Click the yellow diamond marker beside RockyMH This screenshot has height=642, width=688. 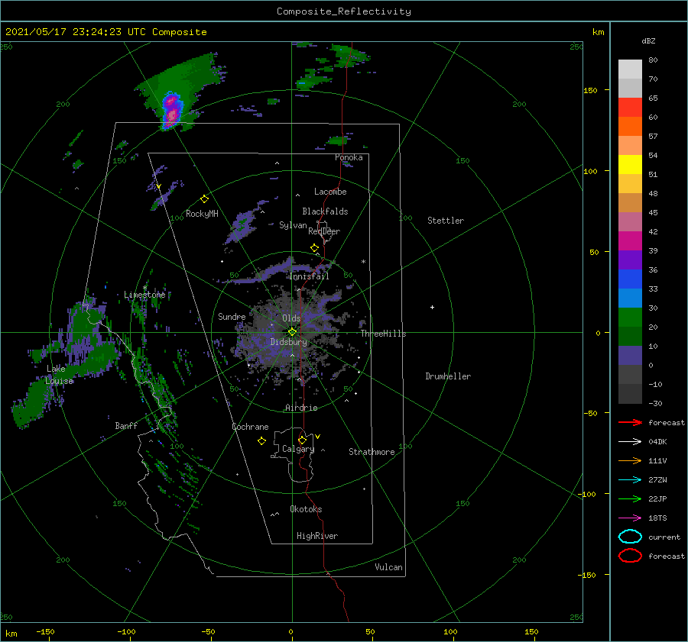(204, 199)
